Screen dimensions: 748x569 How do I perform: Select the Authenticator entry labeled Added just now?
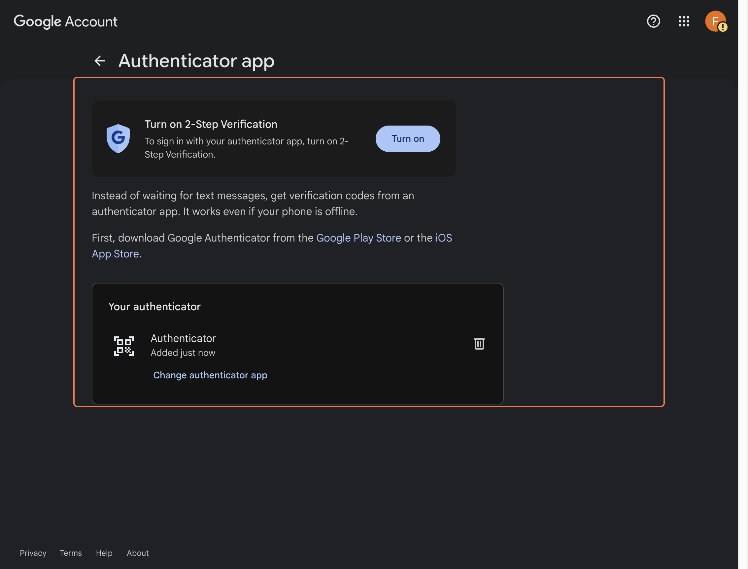click(183, 345)
